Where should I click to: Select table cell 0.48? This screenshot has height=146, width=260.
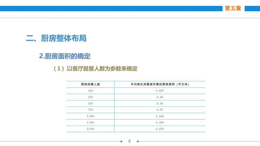(x=160, y=97)
